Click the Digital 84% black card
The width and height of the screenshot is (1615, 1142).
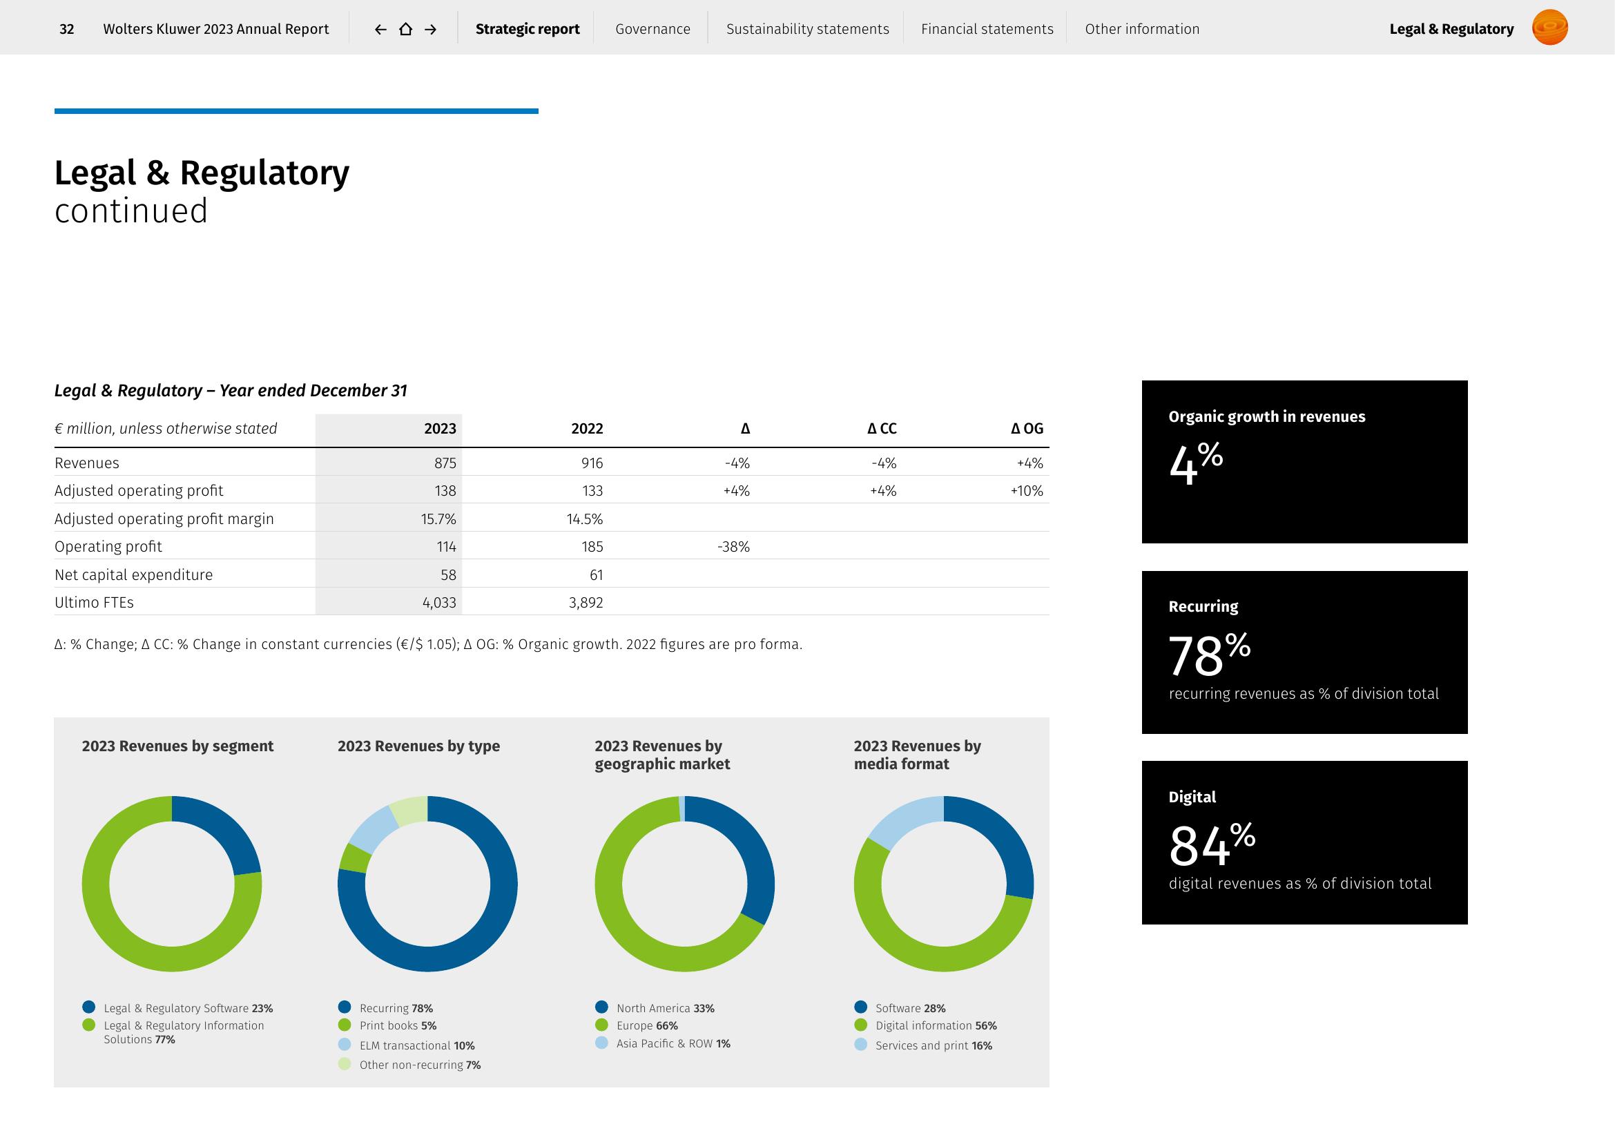coord(1304,842)
